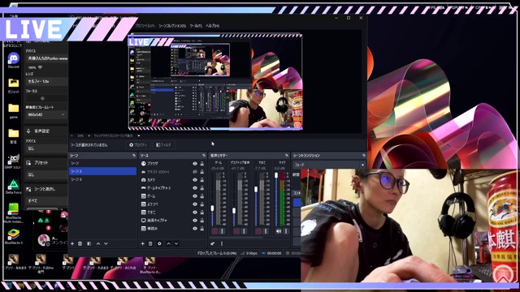This screenshot has width=520, height=292.
Task: Open the プロファイル(P) menu
Action: click(x=145, y=26)
